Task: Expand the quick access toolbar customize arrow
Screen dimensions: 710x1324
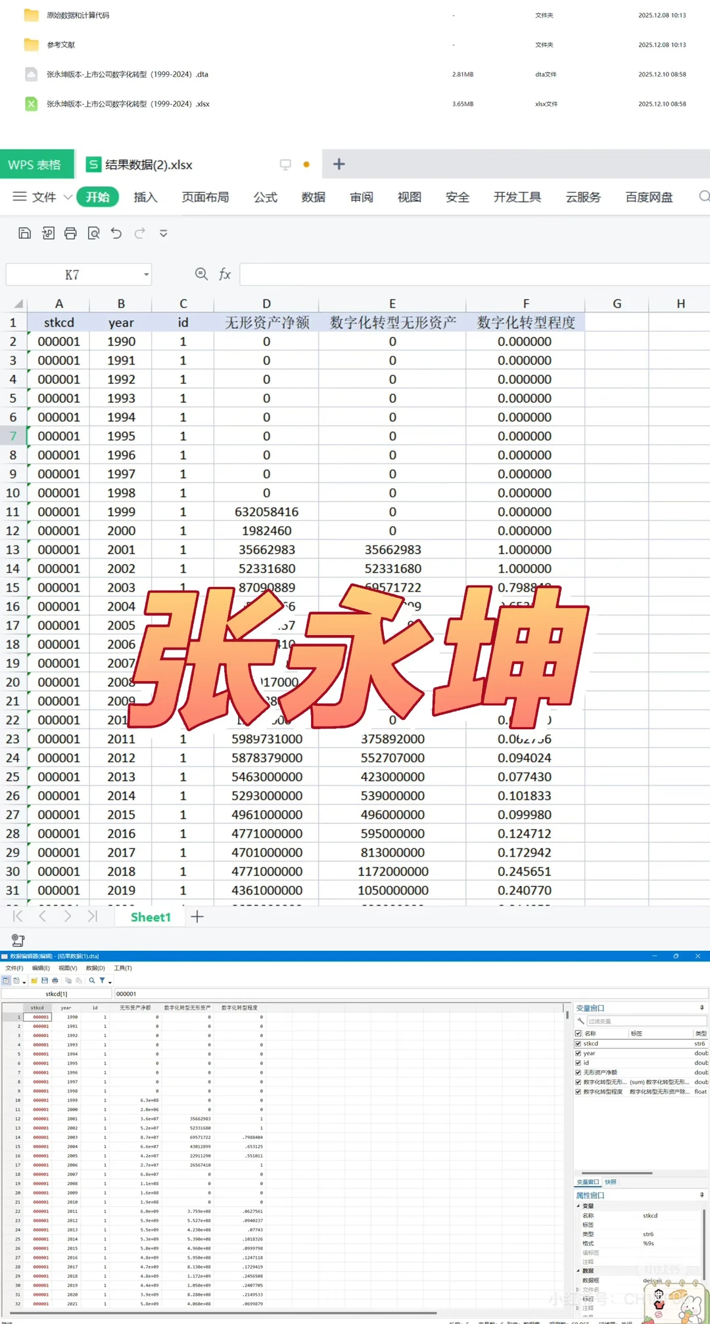Action: click(x=164, y=233)
